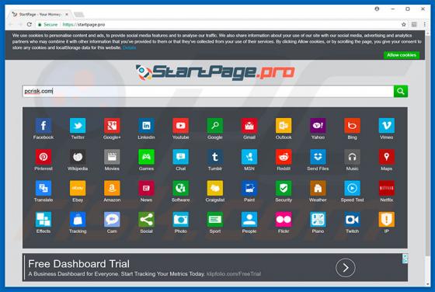Open the Free Dashboard Trial ad headline

(78, 264)
